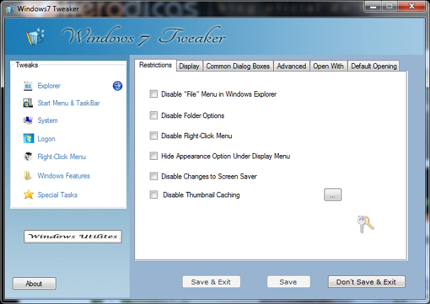Click the title bar app icon
Viewport: 430px width, 304px height.
[10, 9]
